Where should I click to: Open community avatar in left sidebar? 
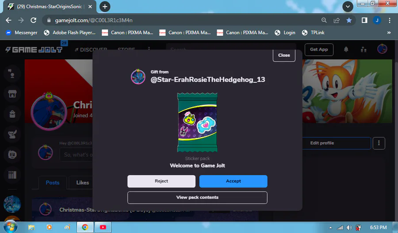(x=12, y=204)
